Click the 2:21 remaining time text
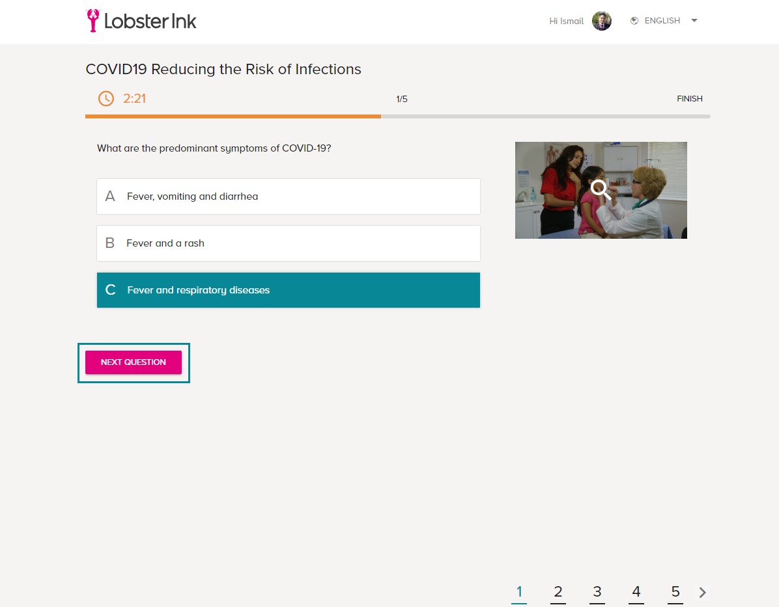779x607 pixels. click(135, 98)
